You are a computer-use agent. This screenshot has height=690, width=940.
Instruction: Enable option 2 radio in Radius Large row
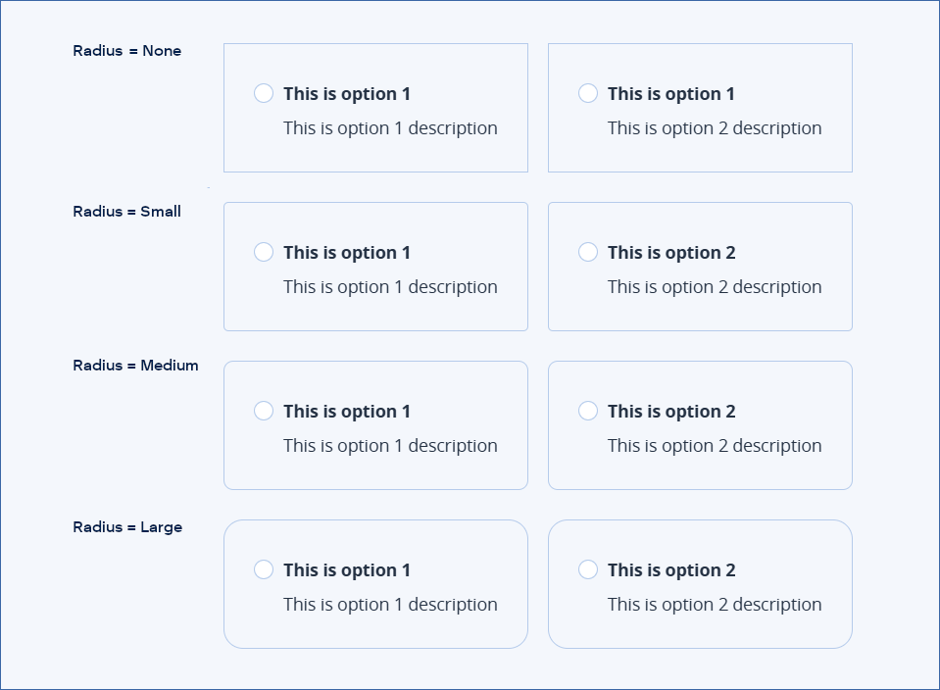pyautogui.click(x=588, y=569)
